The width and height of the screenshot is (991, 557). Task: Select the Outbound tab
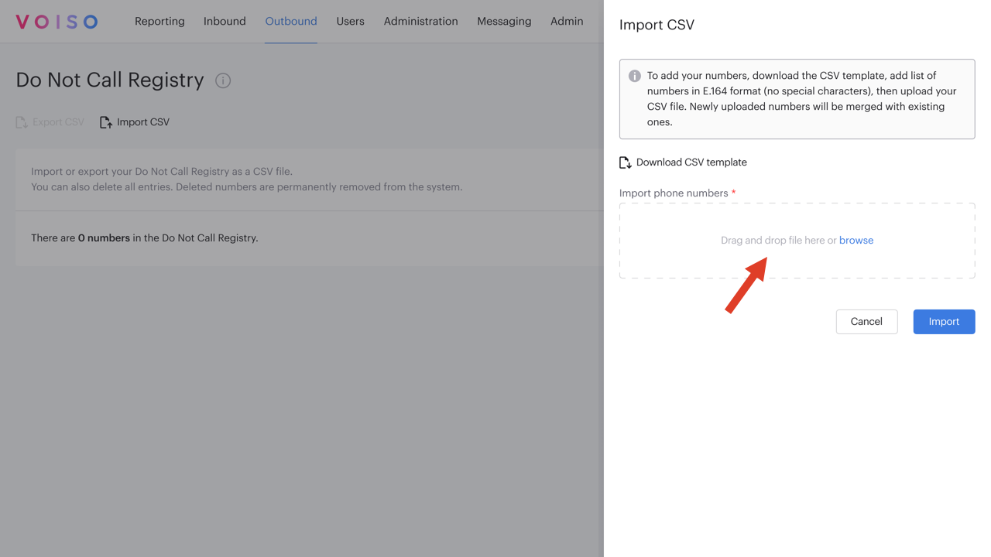290,21
